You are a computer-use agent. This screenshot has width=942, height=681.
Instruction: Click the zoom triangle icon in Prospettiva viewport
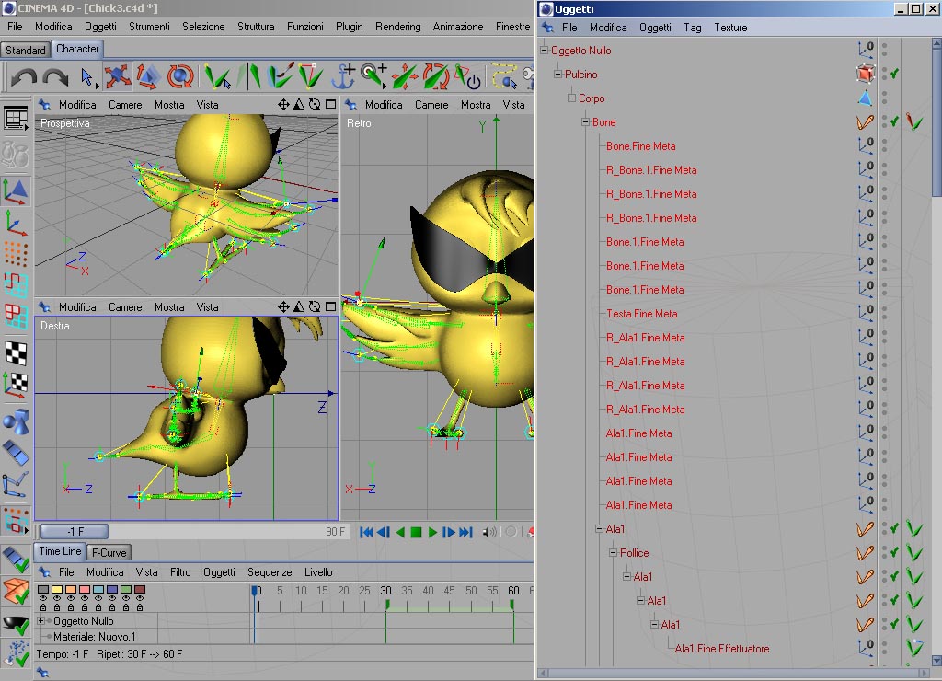coord(299,105)
